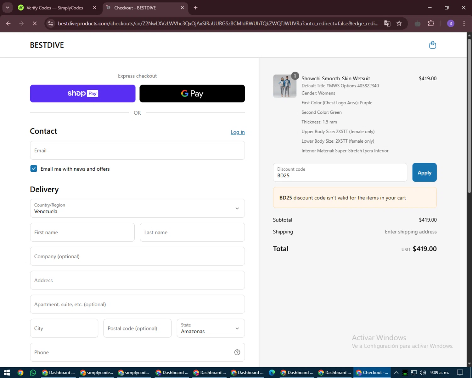Close the Checkout - BESTDIVE tab
The height and width of the screenshot is (378, 472).
tap(182, 8)
